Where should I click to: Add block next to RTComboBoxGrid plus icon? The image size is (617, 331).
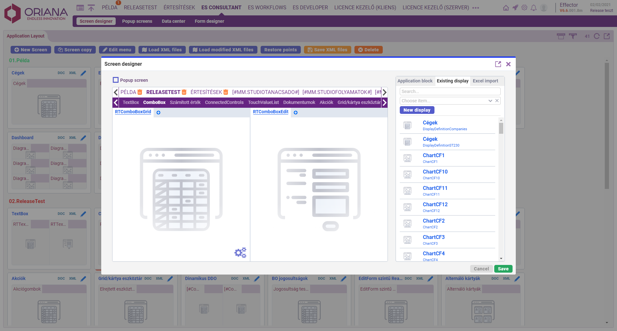(x=158, y=113)
